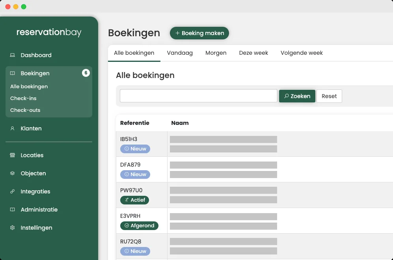Click the Locaties store icon
This screenshot has height=260, width=393.
[12, 155]
